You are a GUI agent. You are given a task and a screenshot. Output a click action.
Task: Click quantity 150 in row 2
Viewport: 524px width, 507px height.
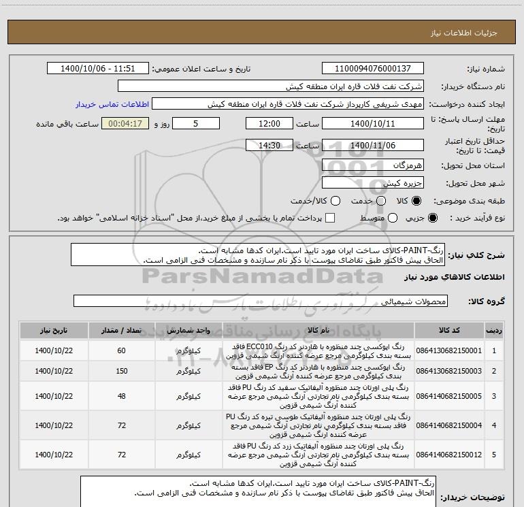click(122, 371)
